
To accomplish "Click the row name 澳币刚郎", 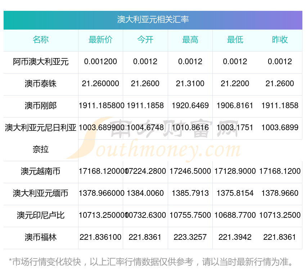I will pyautogui.click(x=41, y=106).
